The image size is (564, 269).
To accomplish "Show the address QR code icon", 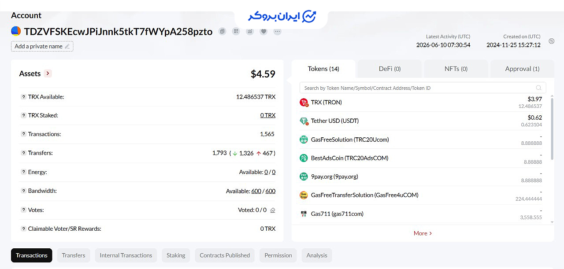I will (236, 31).
